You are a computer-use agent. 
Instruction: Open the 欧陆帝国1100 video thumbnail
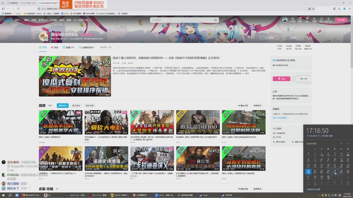(198, 122)
